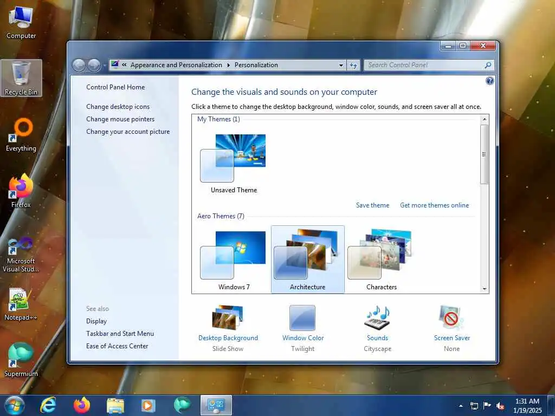This screenshot has width=555, height=416.
Task: Open the help question mark icon
Action: coord(489,81)
